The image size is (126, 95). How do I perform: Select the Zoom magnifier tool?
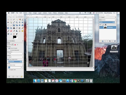(17, 22)
